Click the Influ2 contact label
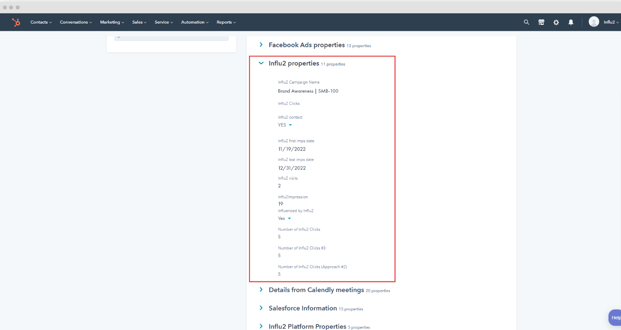 pyautogui.click(x=290, y=117)
